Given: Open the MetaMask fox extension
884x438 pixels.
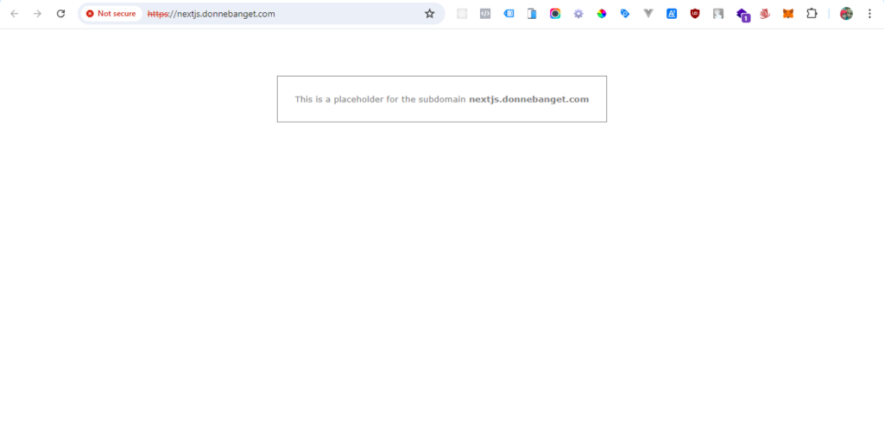Looking at the screenshot, I should tap(788, 14).
